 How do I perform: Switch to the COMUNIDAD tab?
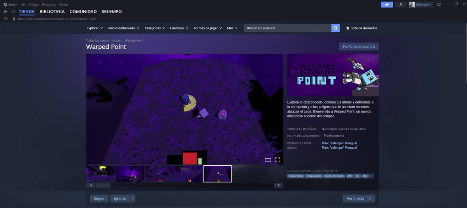(x=83, y=12)
